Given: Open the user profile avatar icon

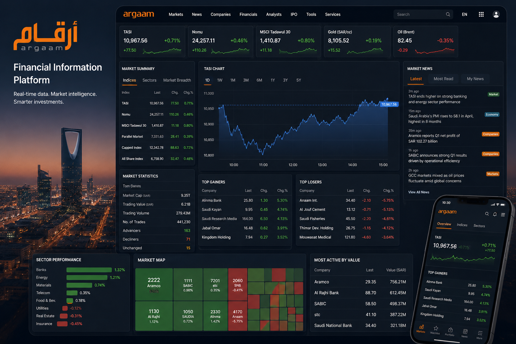Looking at the screenshot, I should pyautogui.click(x=496, y=14).
